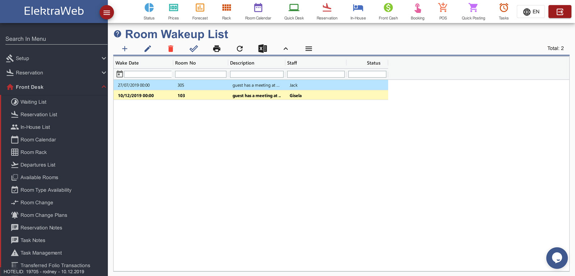Screen dimensions: 575x276
Task: Open the Quick Desk laptop icon
Action: (294, 8)
